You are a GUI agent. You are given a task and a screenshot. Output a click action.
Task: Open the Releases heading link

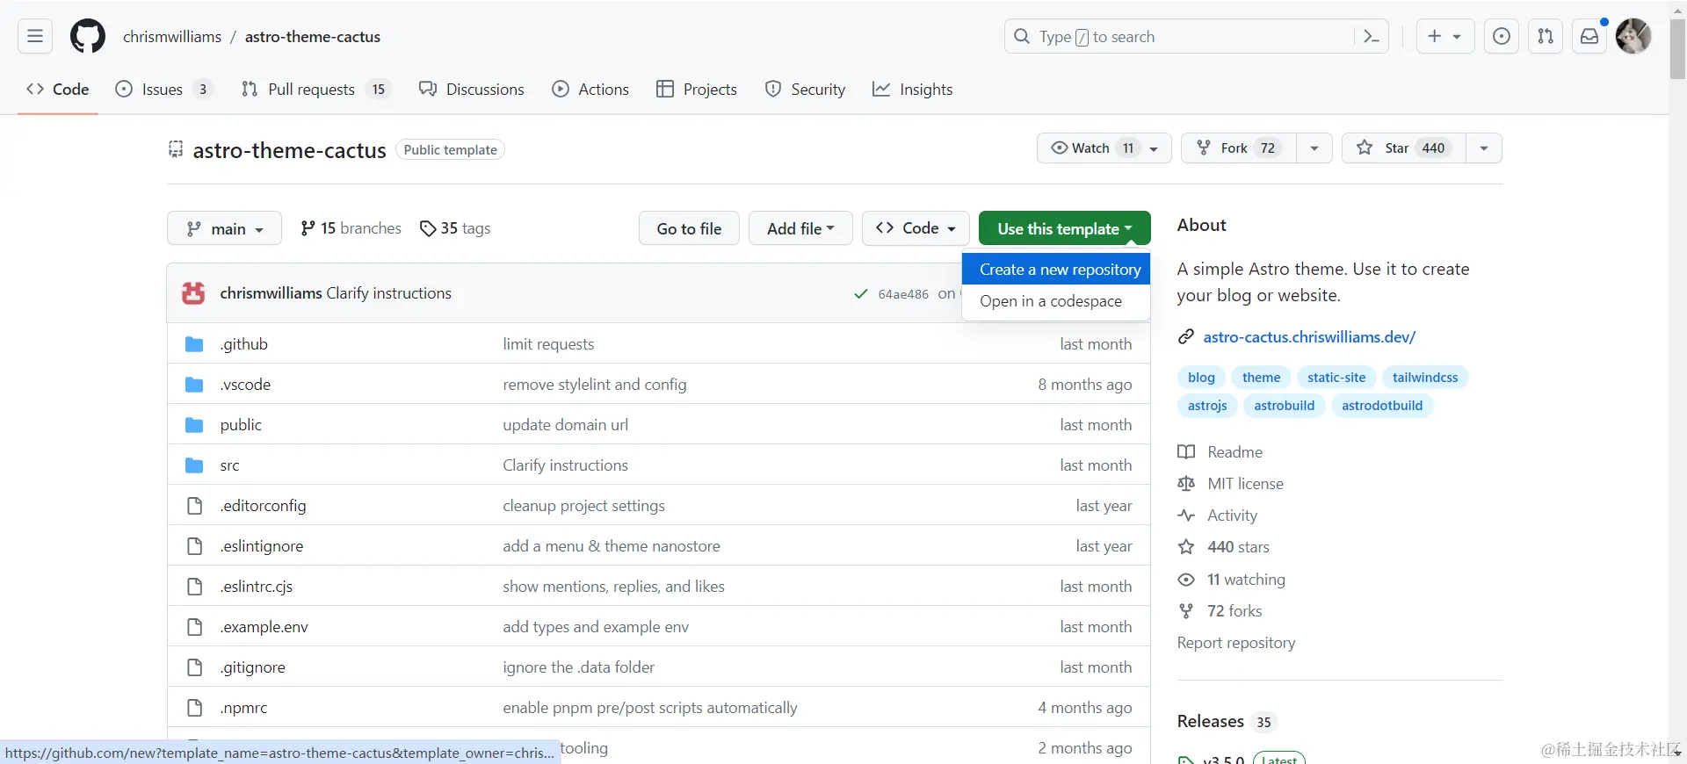[x=1211, y=721]
